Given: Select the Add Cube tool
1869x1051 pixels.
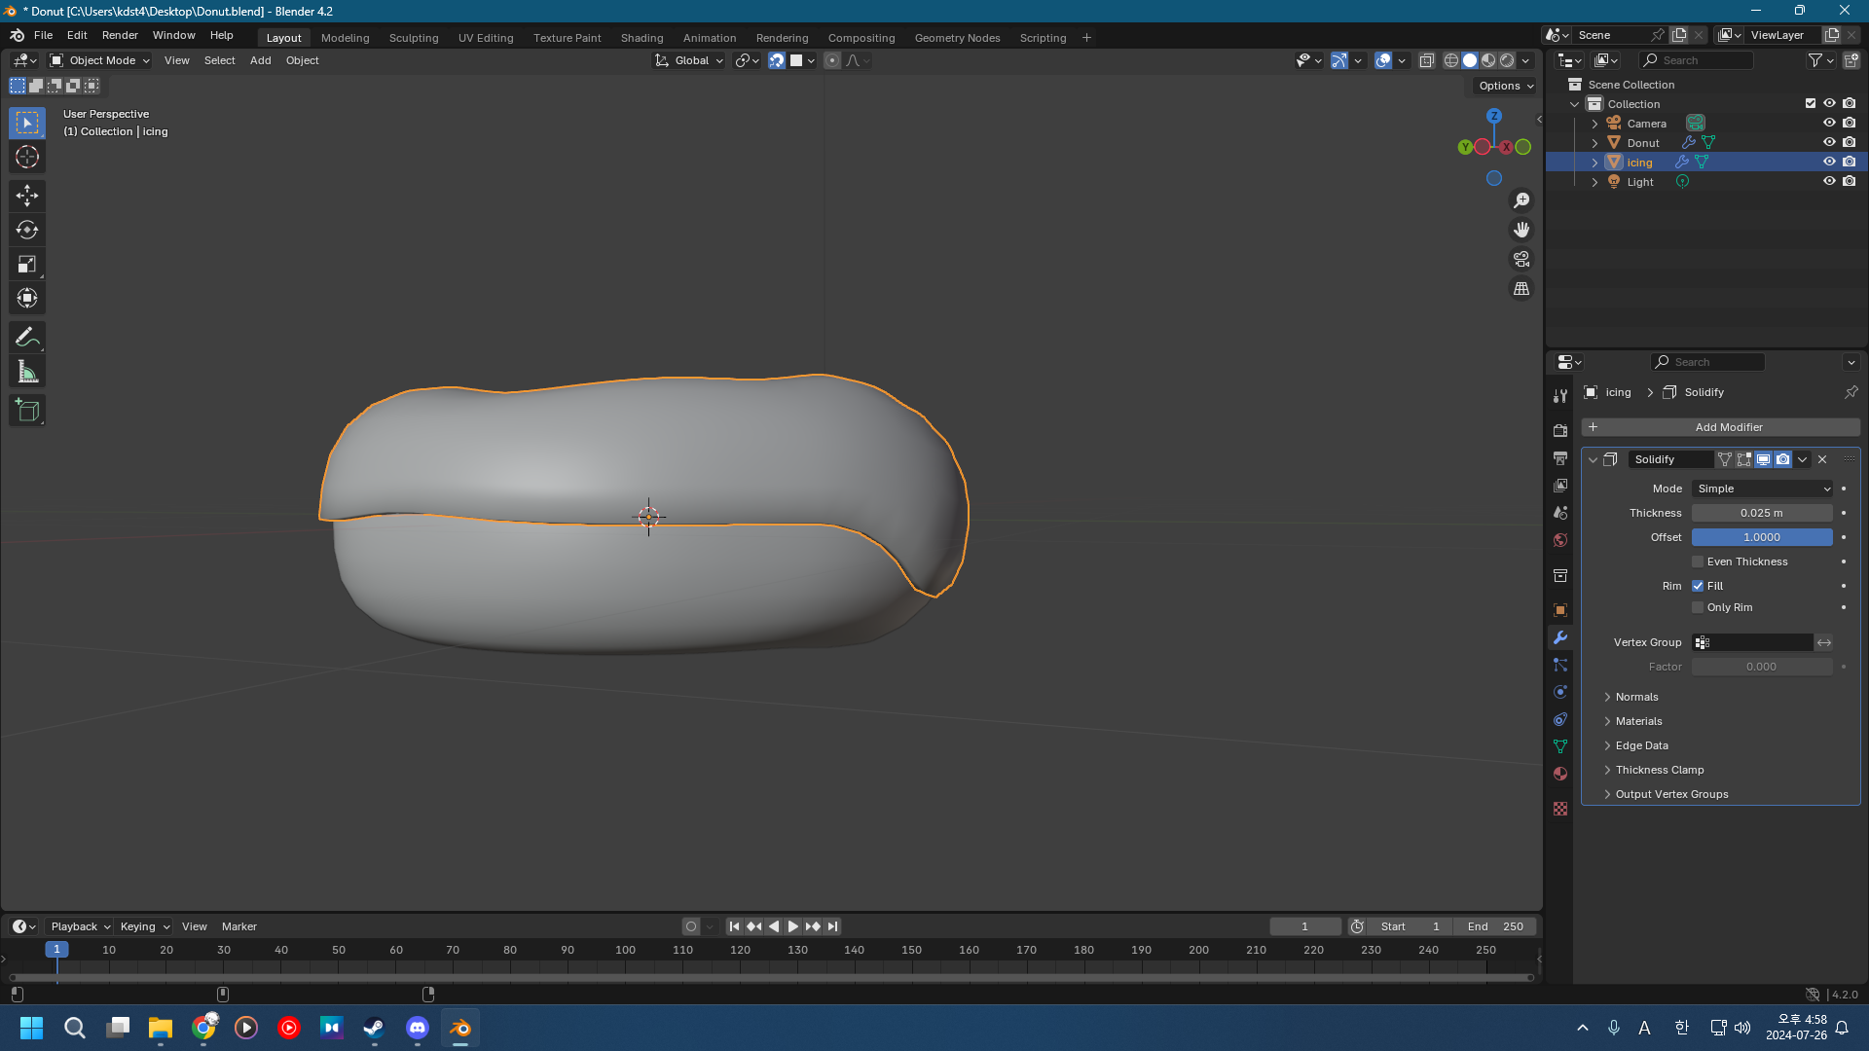Looking at the screenshot, I should pyautogui.click(x=27, y=411).
